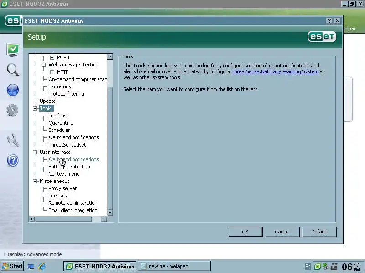Select Log files under Tools
The image size is (365, 273).
[x=57, y=116]
